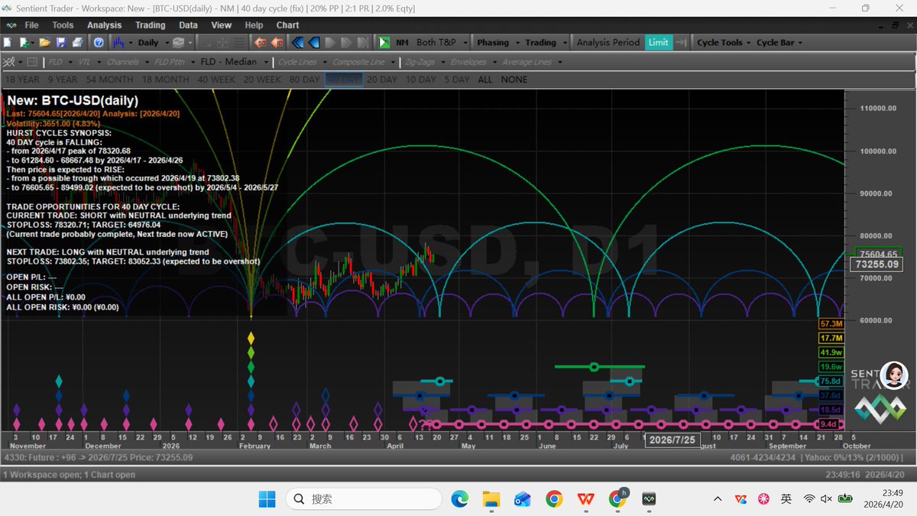This screenshot has height=516, width=917.
Task: Open the Trading menu
Action: pyautogui.click(x=150, y=25)
